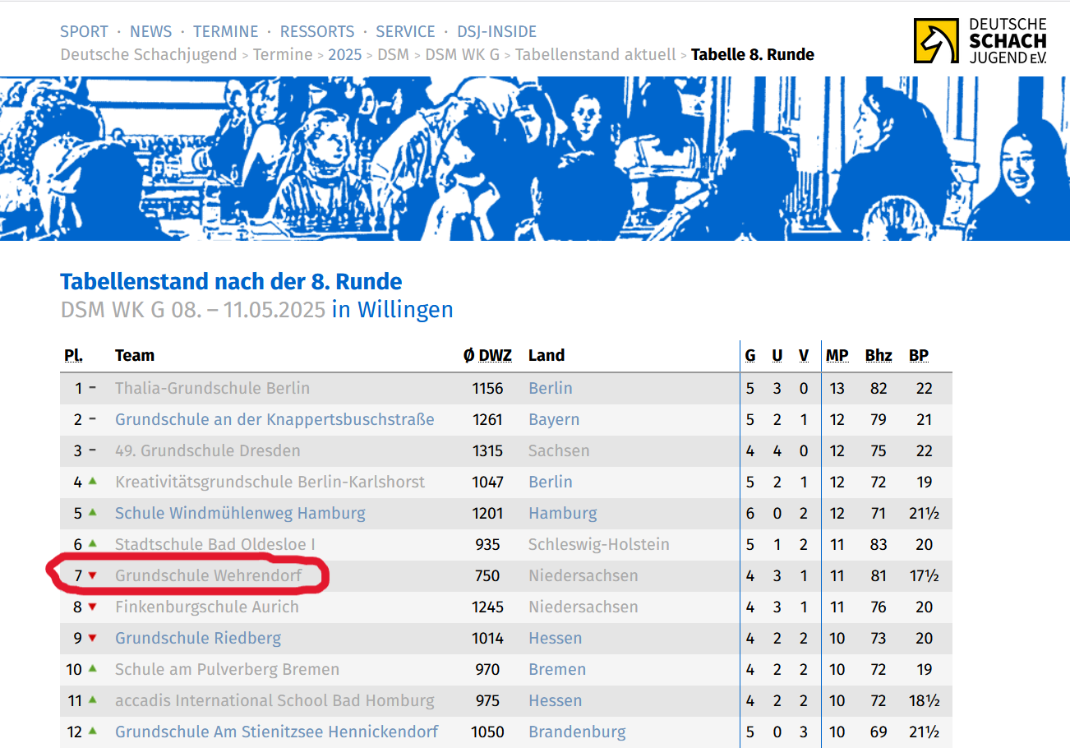
Task: Click green up arrow beside Kreativitätsgrundschule Berlin-Karlshorst
Action: pos(93,481)
